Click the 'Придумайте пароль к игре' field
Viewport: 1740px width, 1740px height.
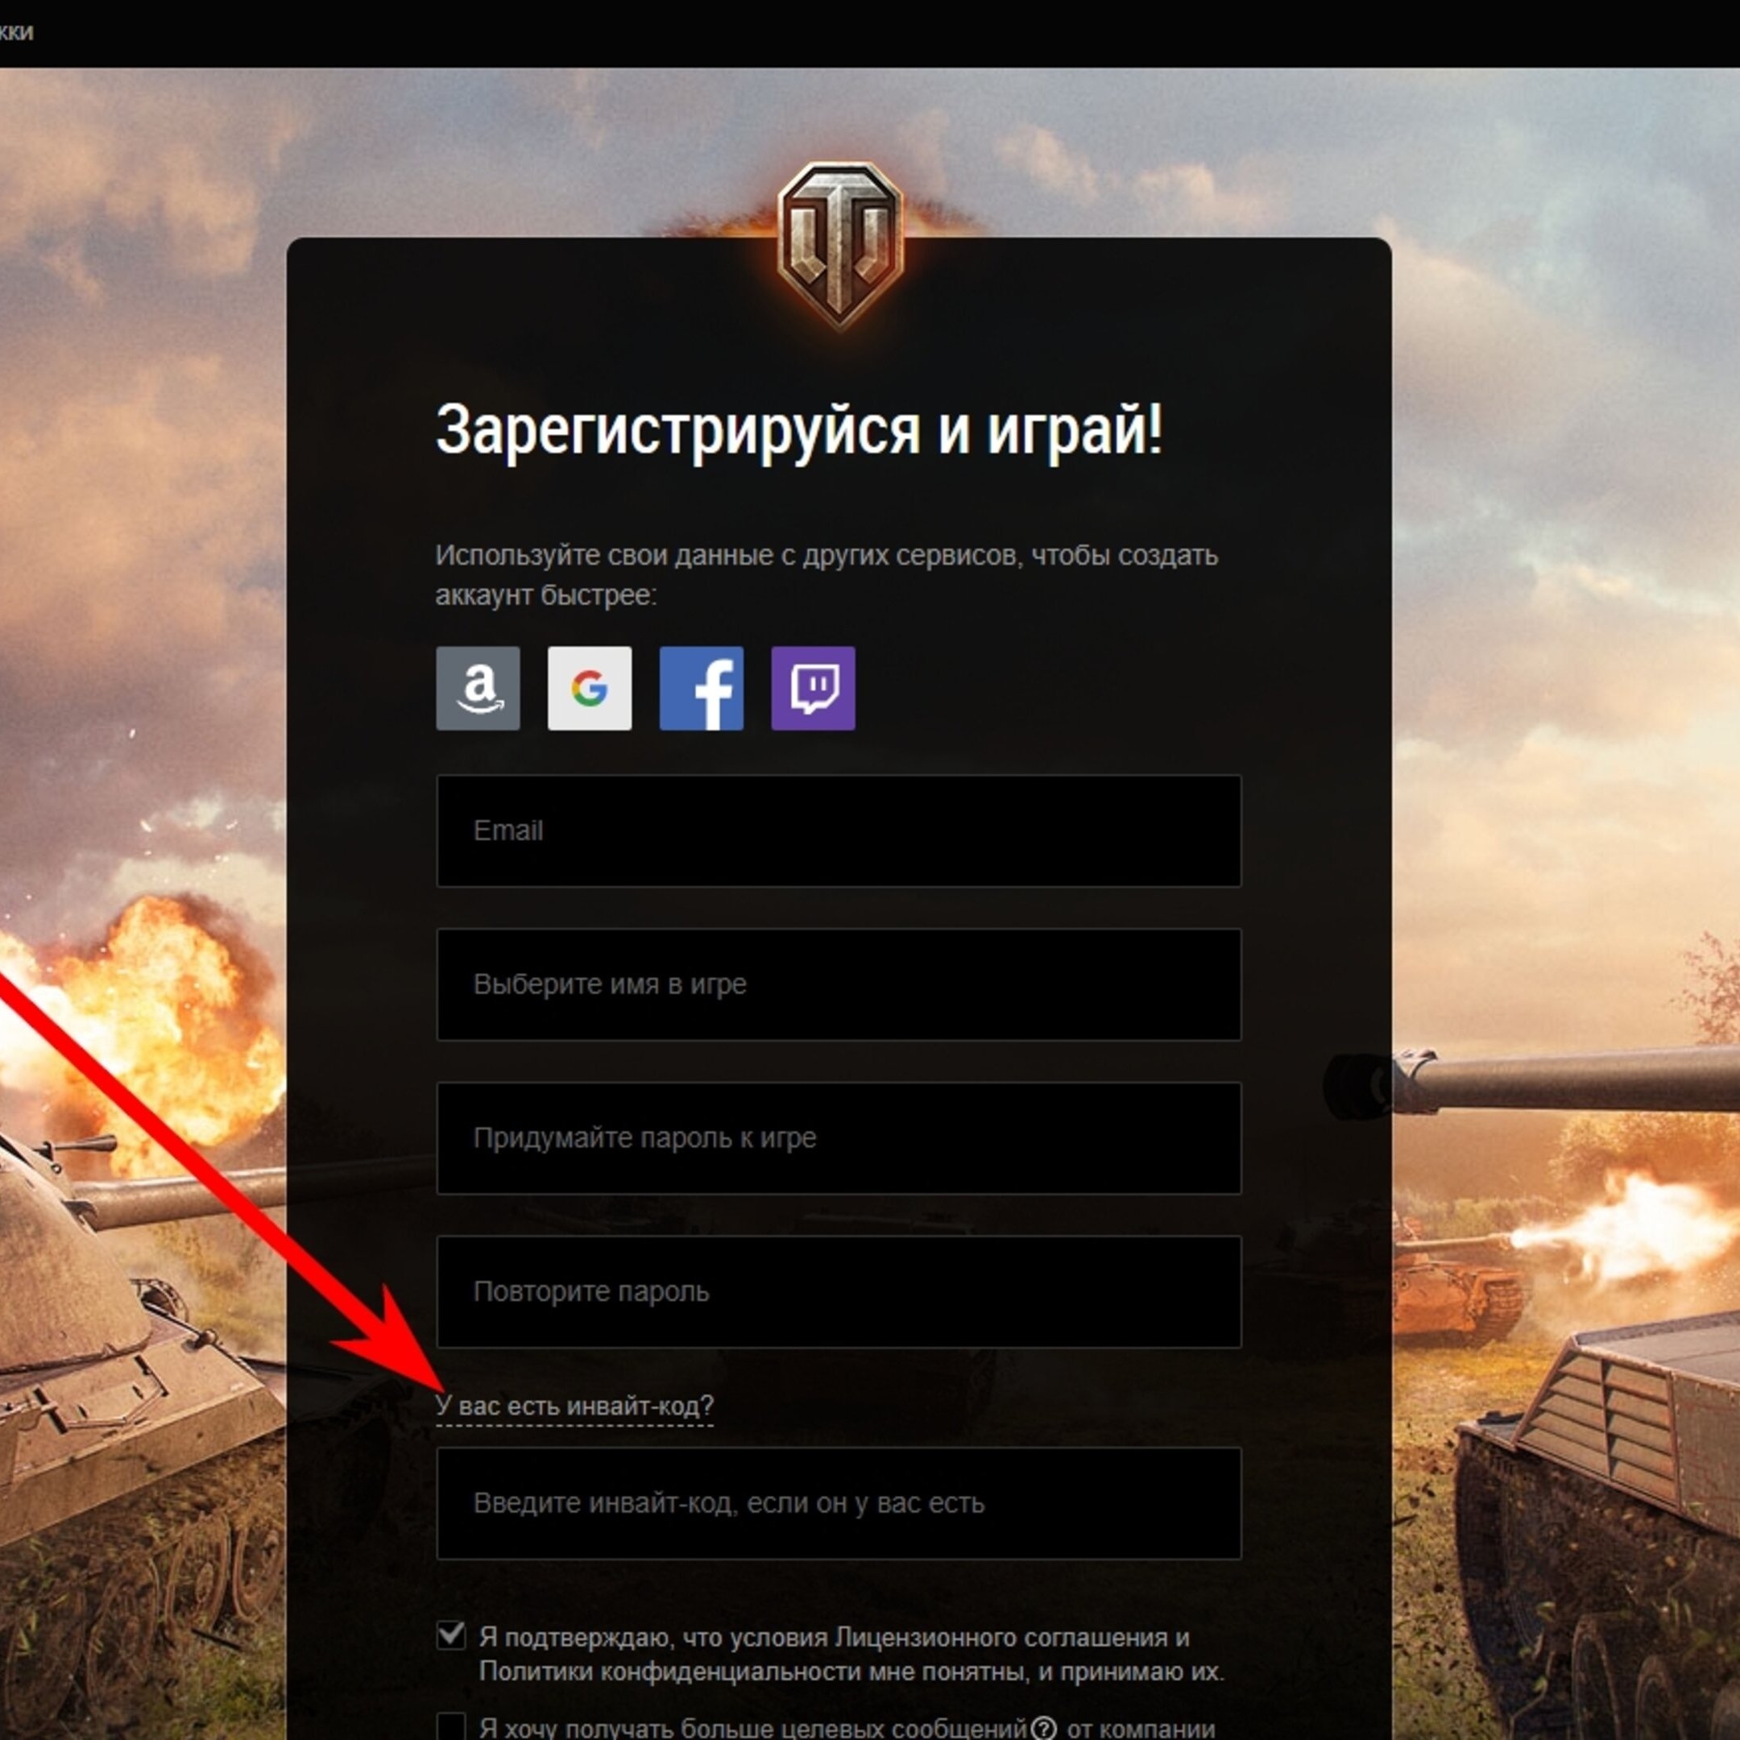(839, 1138)
